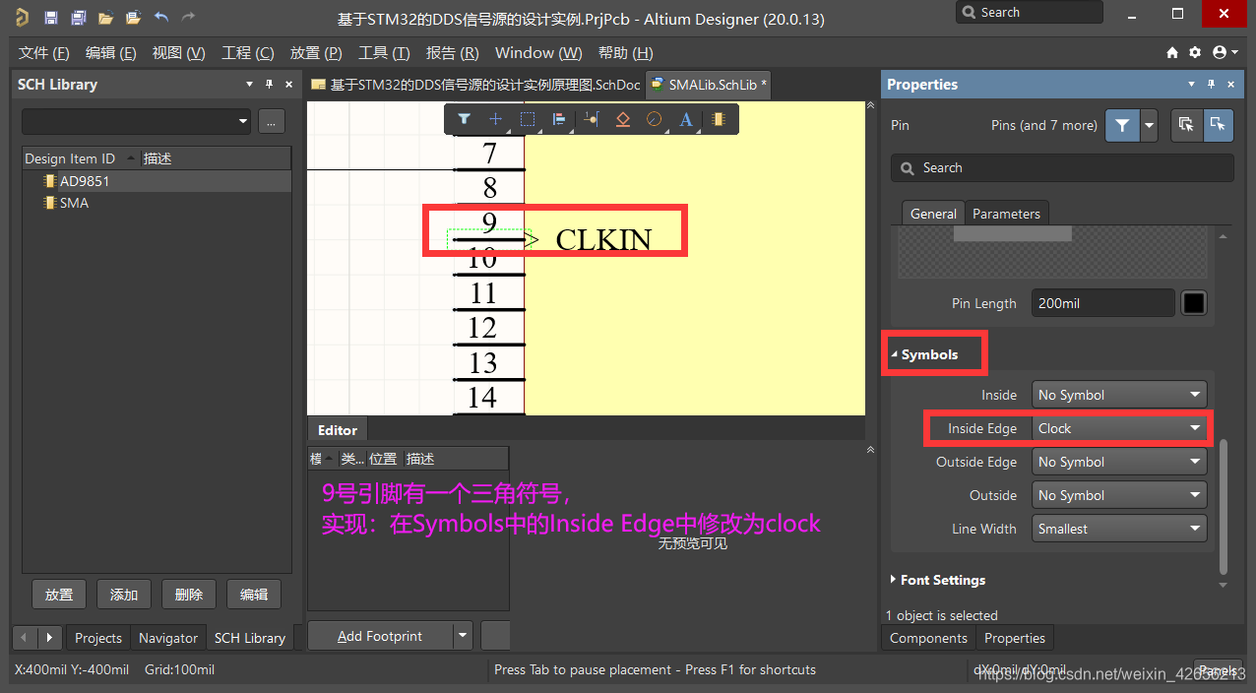The width and height of the screenshot is (1256, 693).
Task: Click the Open Project icon
Action: tap(133, 18)
